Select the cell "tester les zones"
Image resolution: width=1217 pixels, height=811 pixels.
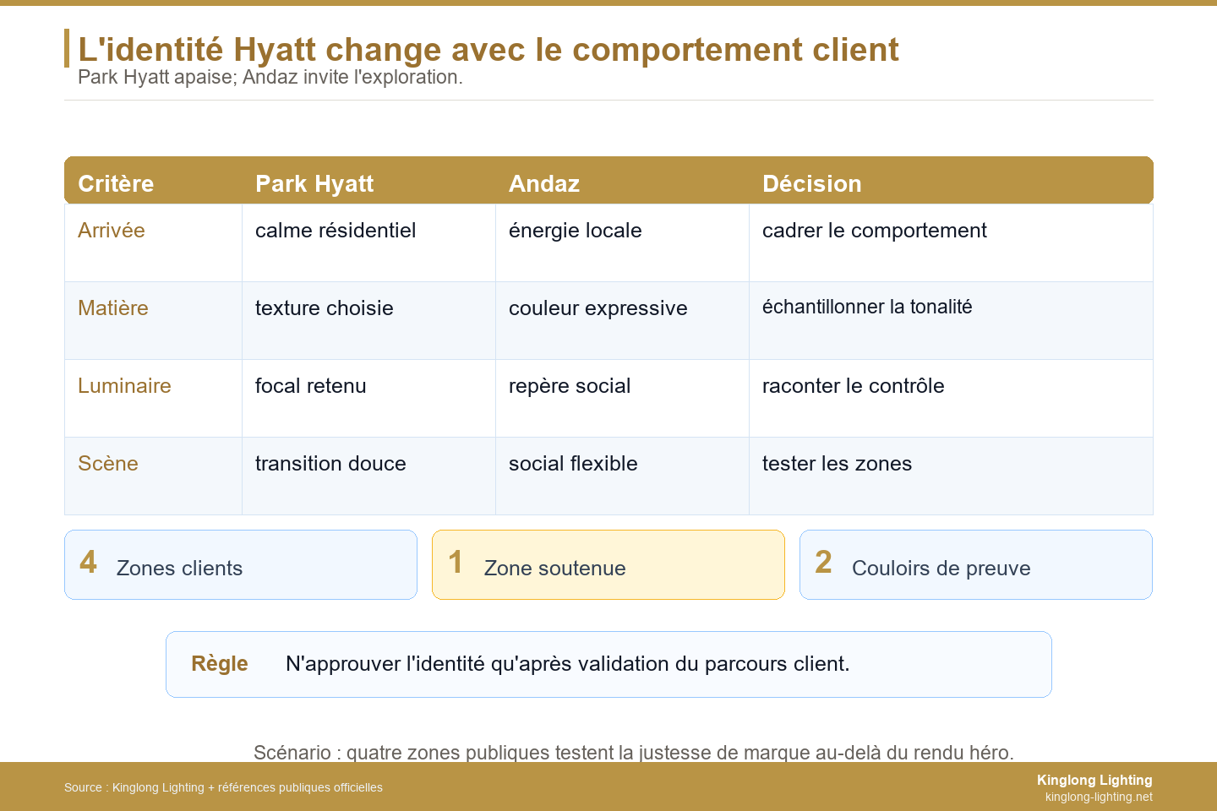[x=838, y=464]
